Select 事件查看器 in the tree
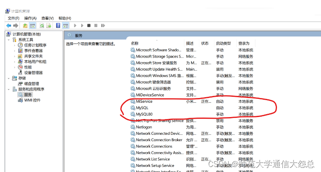The width and height of the screenshot is (321, 172). click(33, 51)
